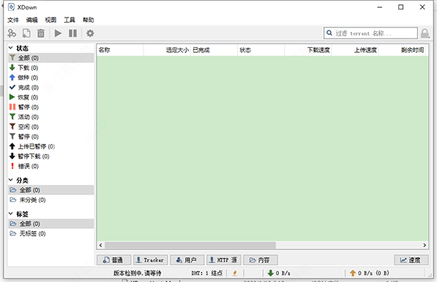Sort by the 已完成 column header
Screen dimensions: 437x282
coord(214,50)
